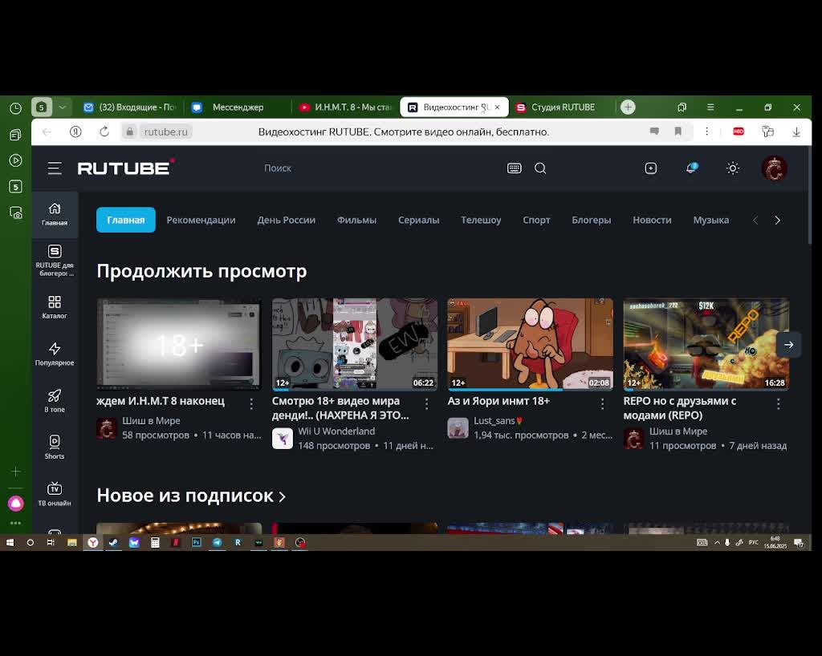Select the Музыка category tab
The image size is (822, 656).
click(711, 220)
